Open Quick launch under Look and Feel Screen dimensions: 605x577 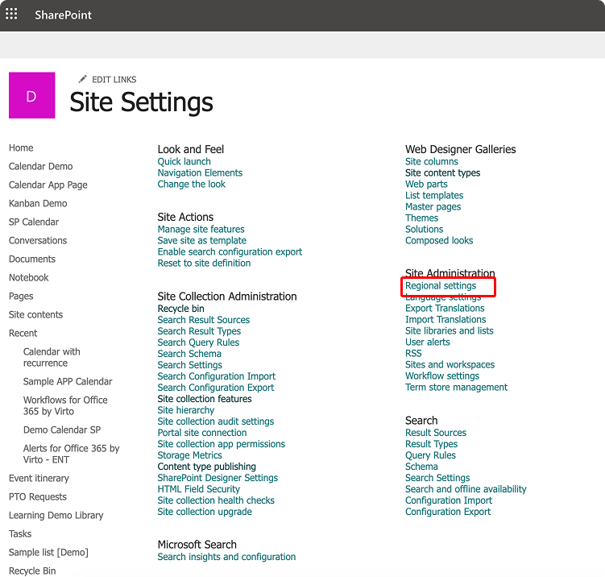(x=184, y=161)
